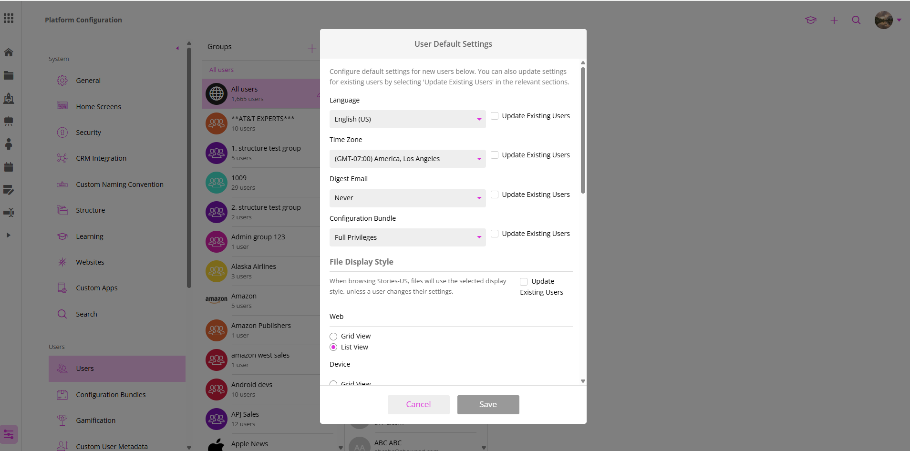
Task: Click the dialog vertical scrollbar
Action: coord(583,130)
